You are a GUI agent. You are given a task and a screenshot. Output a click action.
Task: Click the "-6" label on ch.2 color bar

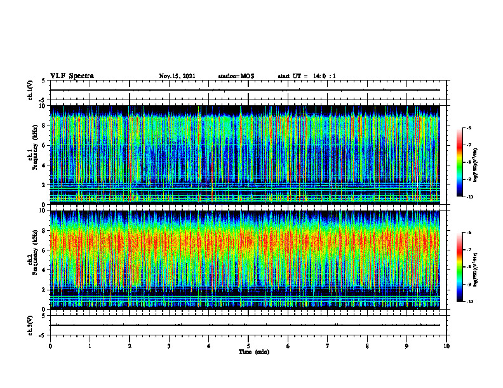469,233
